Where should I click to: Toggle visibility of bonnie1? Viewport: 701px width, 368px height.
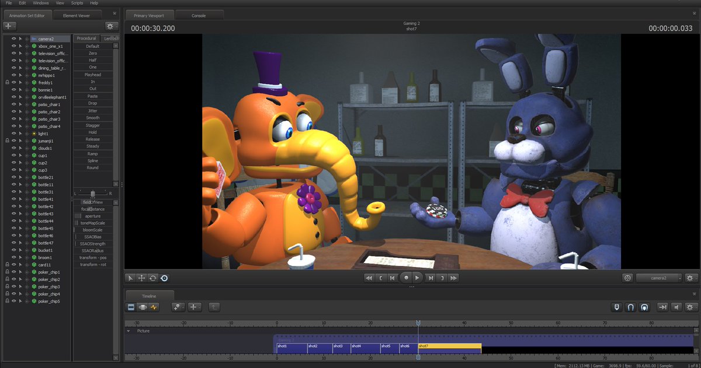tap(13, 90)
